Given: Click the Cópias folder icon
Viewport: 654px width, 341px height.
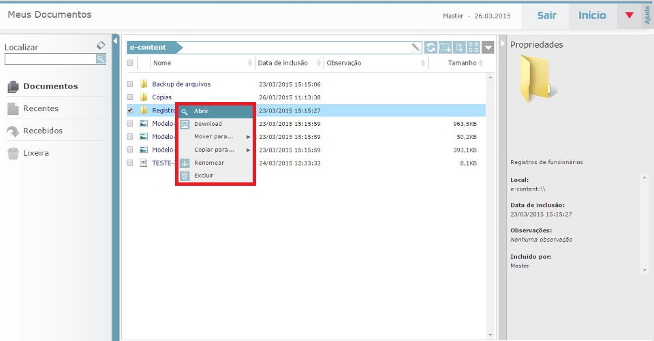Looking at the screenshot, I should click(144, 97).
